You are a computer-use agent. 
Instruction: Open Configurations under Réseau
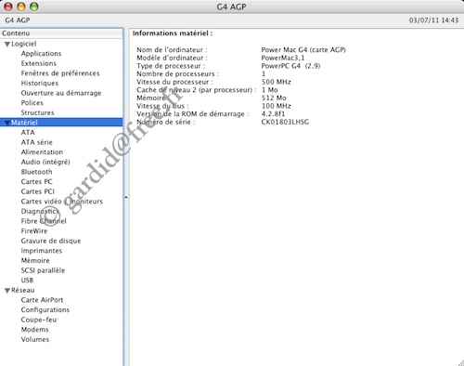(45, 310)
